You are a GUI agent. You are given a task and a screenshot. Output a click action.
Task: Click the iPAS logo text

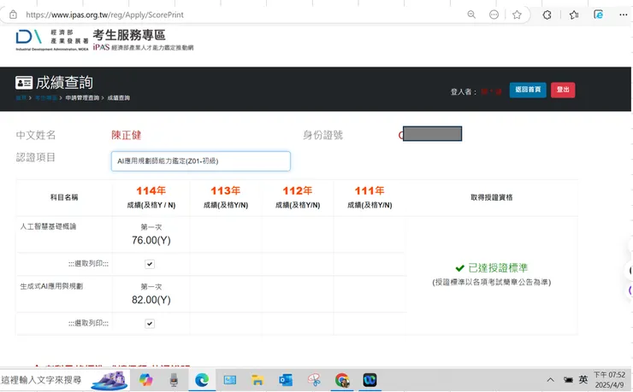click(101, 47)
